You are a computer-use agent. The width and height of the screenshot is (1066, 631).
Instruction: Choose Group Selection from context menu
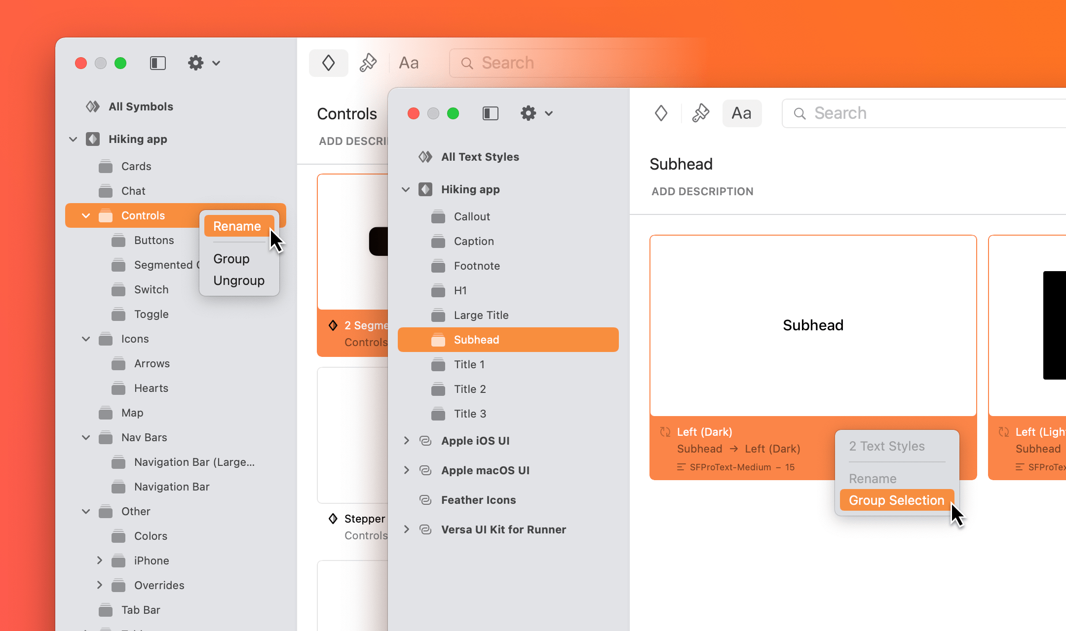(x=896, y=500)
